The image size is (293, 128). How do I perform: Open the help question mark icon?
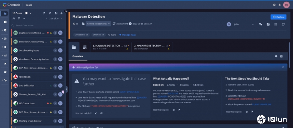point(274,5)
